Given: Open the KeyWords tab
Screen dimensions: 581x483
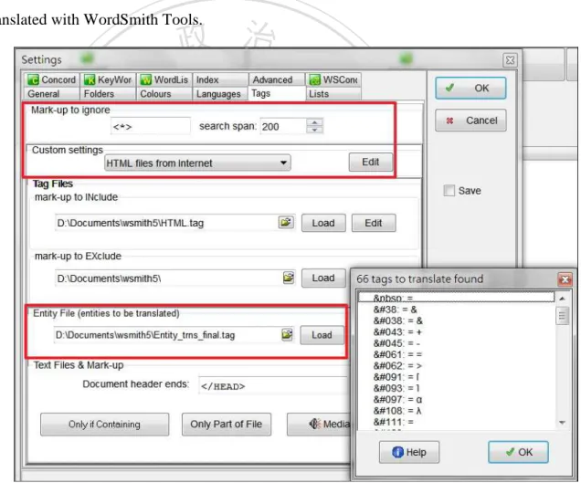Looking at the screenshot, I should click(108, 79).
